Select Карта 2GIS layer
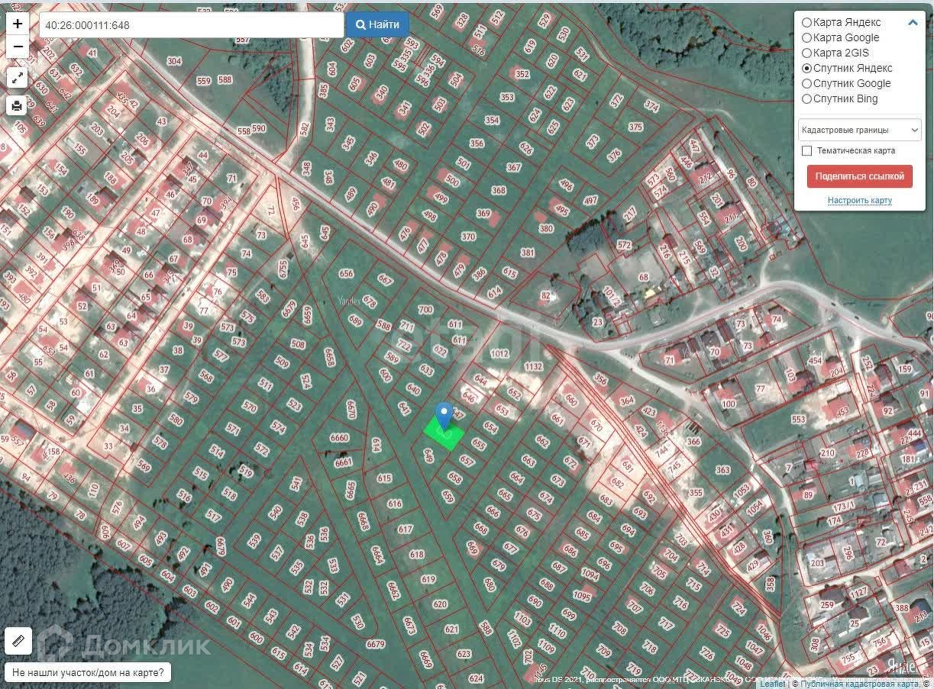 (x=835, y=53)
